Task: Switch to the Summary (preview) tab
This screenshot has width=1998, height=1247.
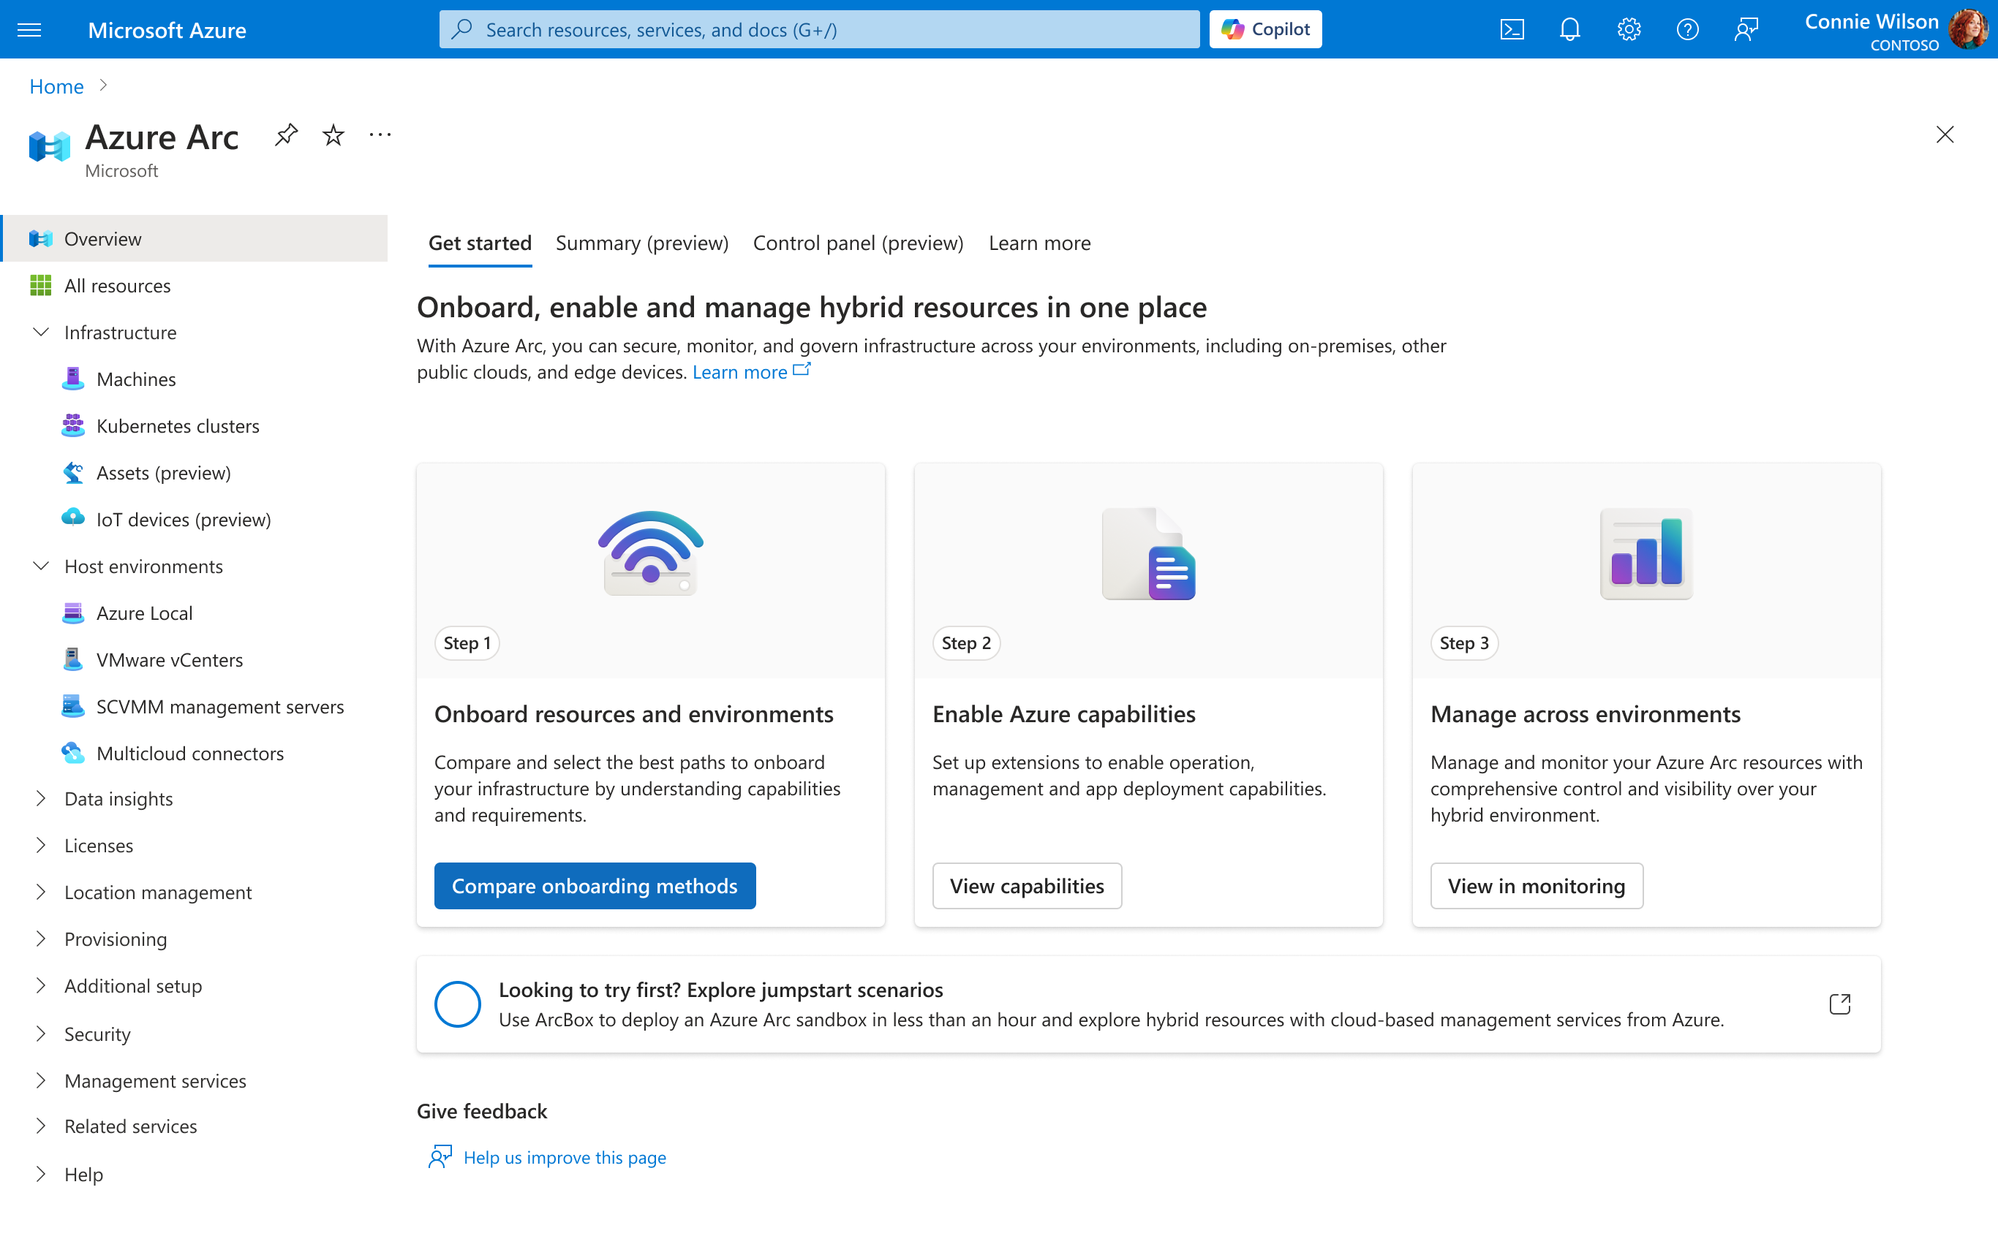Action: click(642, 243)
